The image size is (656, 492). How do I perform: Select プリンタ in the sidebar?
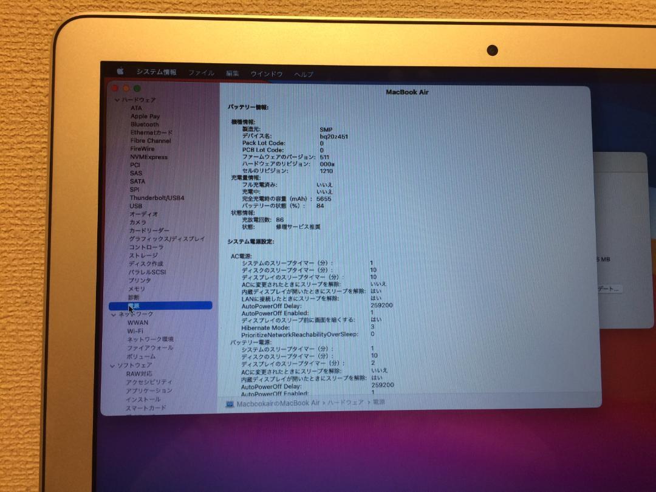pyautogui.click(x=140, y=280)
